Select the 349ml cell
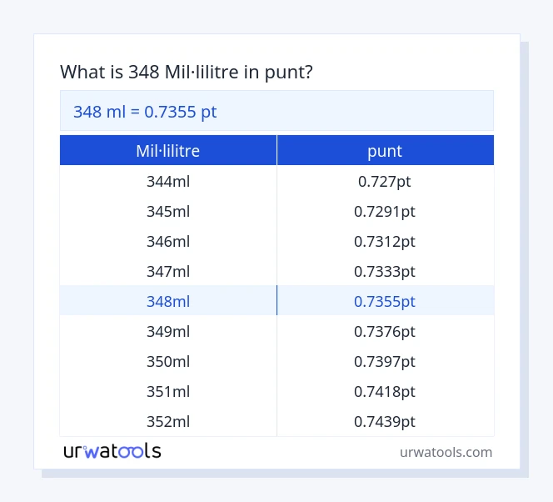The height and width of the screenshot is (502, 553). (167, 331)
